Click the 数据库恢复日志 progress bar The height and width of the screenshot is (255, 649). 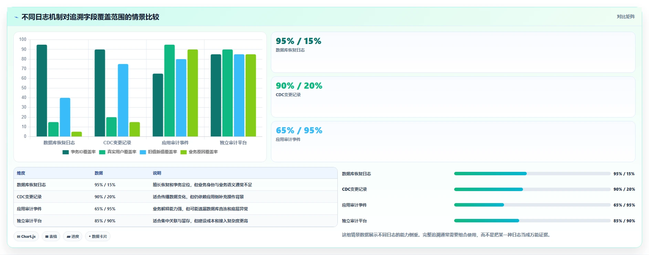pos(532,174)
